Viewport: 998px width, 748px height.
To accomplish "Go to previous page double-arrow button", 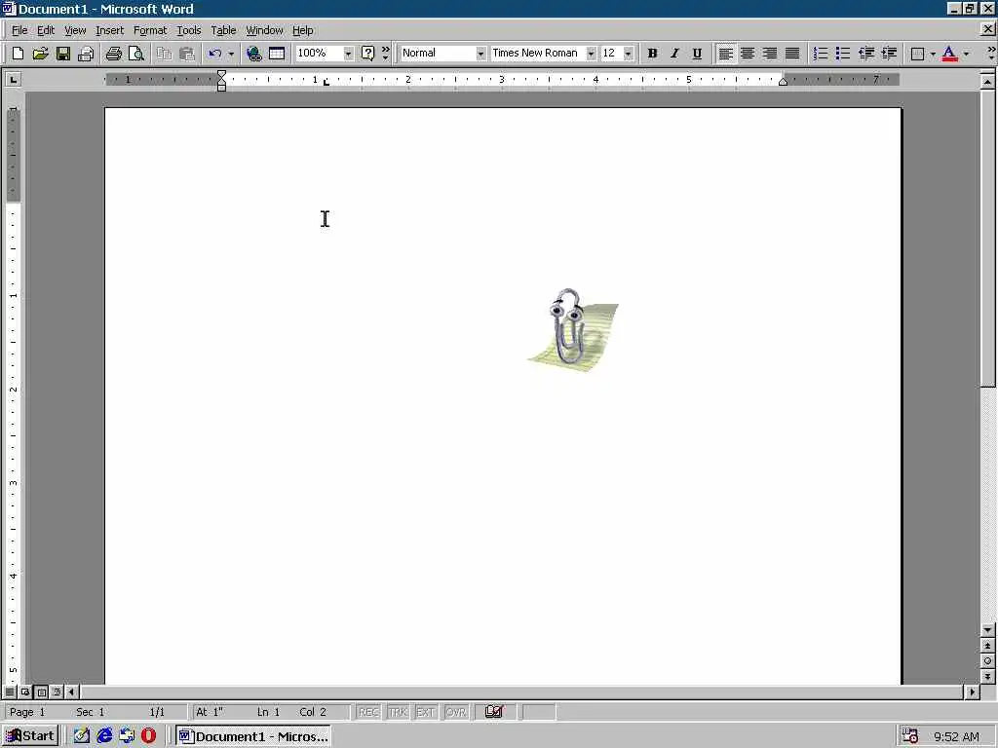I will coord(987,646).
